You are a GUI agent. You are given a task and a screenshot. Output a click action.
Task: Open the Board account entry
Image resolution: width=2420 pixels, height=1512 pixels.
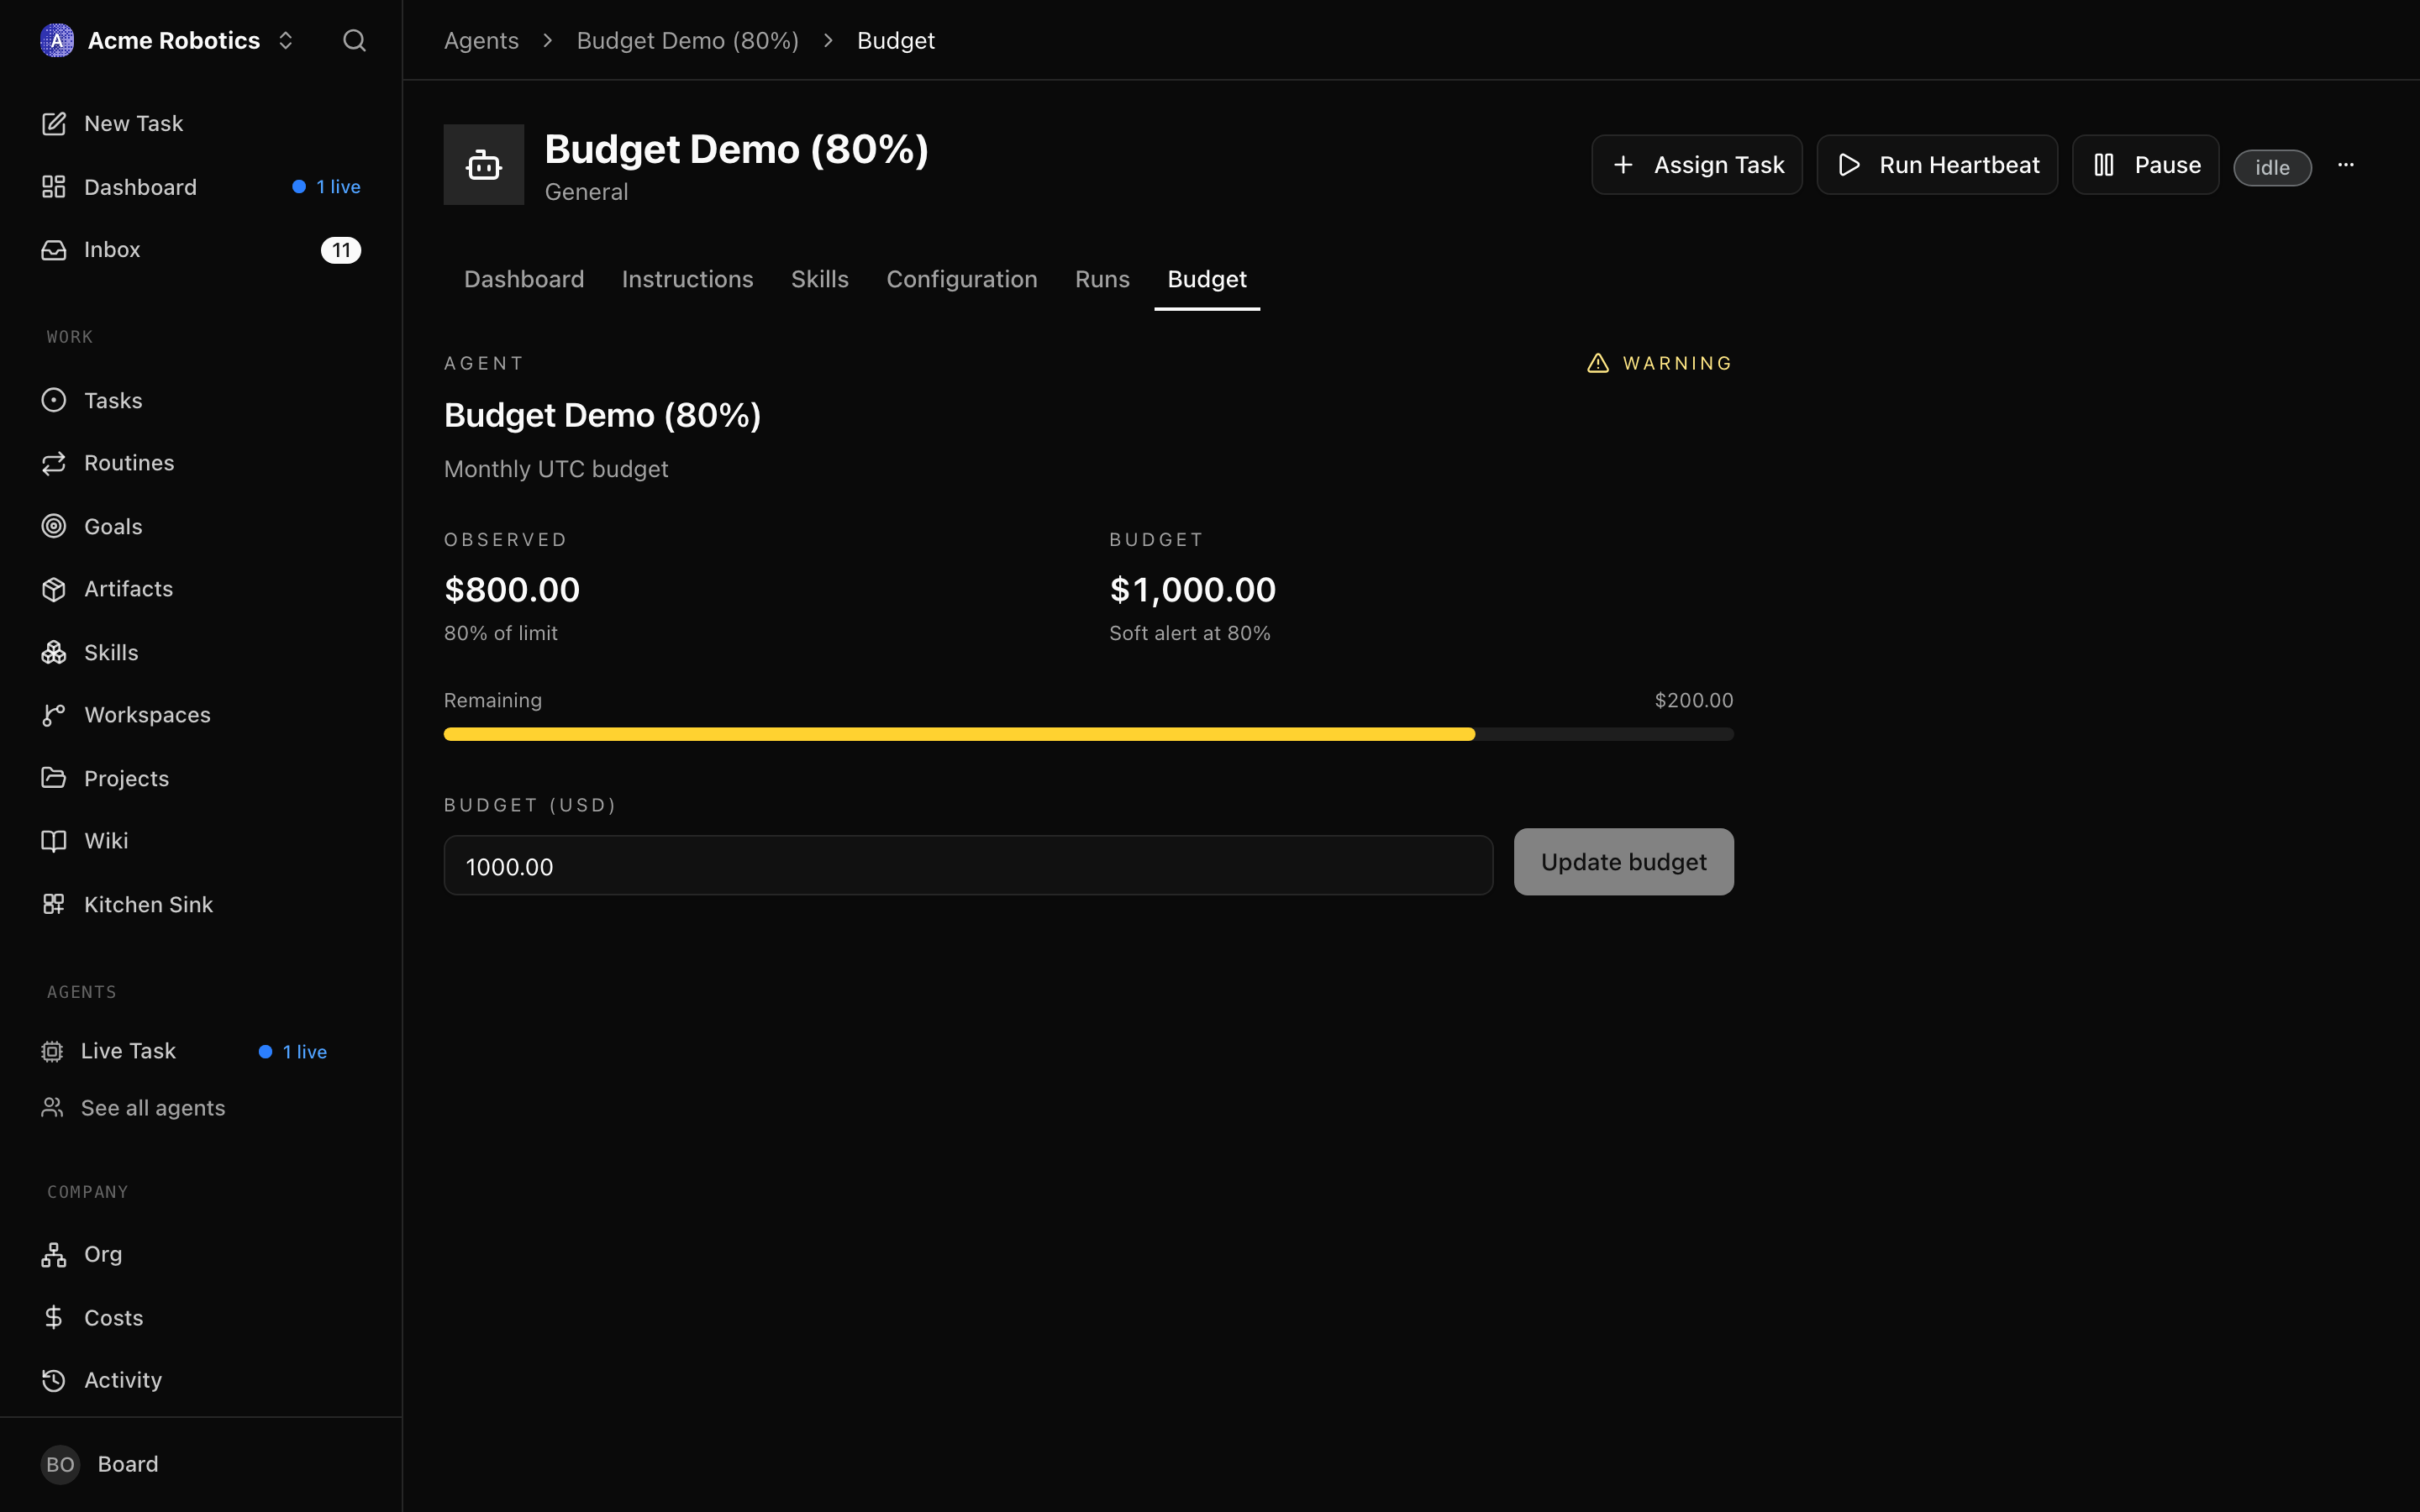click(x=200, y=1464)
